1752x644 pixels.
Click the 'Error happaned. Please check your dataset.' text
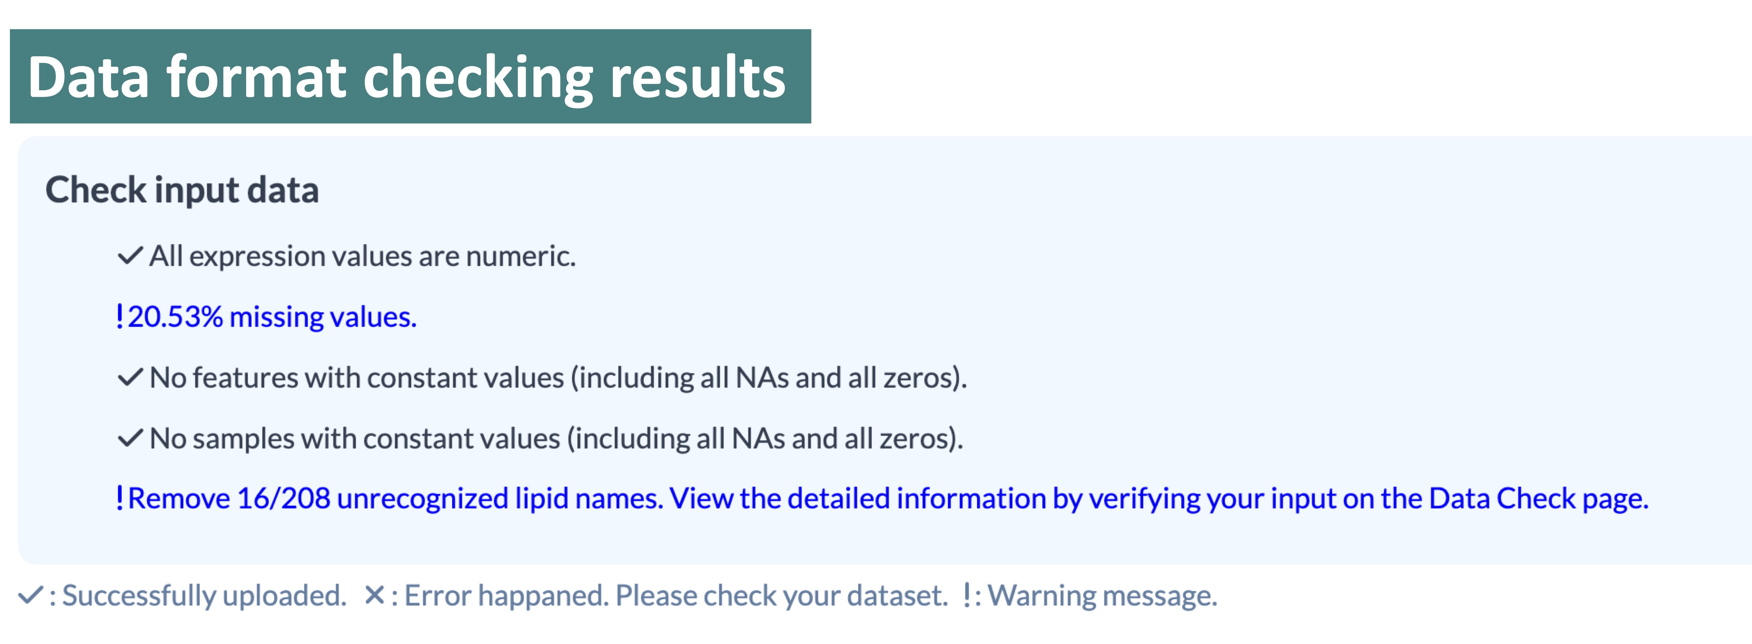coord(675,596)
